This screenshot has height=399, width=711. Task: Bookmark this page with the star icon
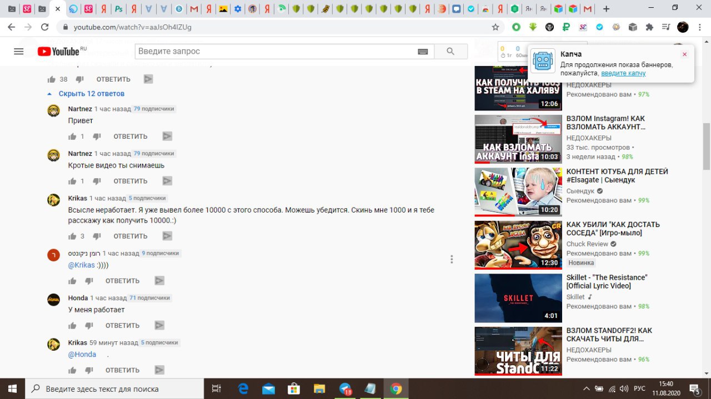[495, 27]
